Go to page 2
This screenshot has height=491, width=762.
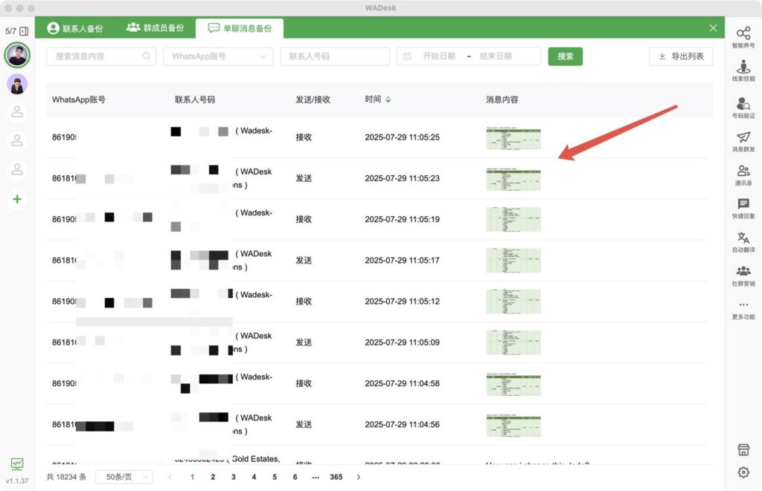pyautogui.click(x=213, y=477)
